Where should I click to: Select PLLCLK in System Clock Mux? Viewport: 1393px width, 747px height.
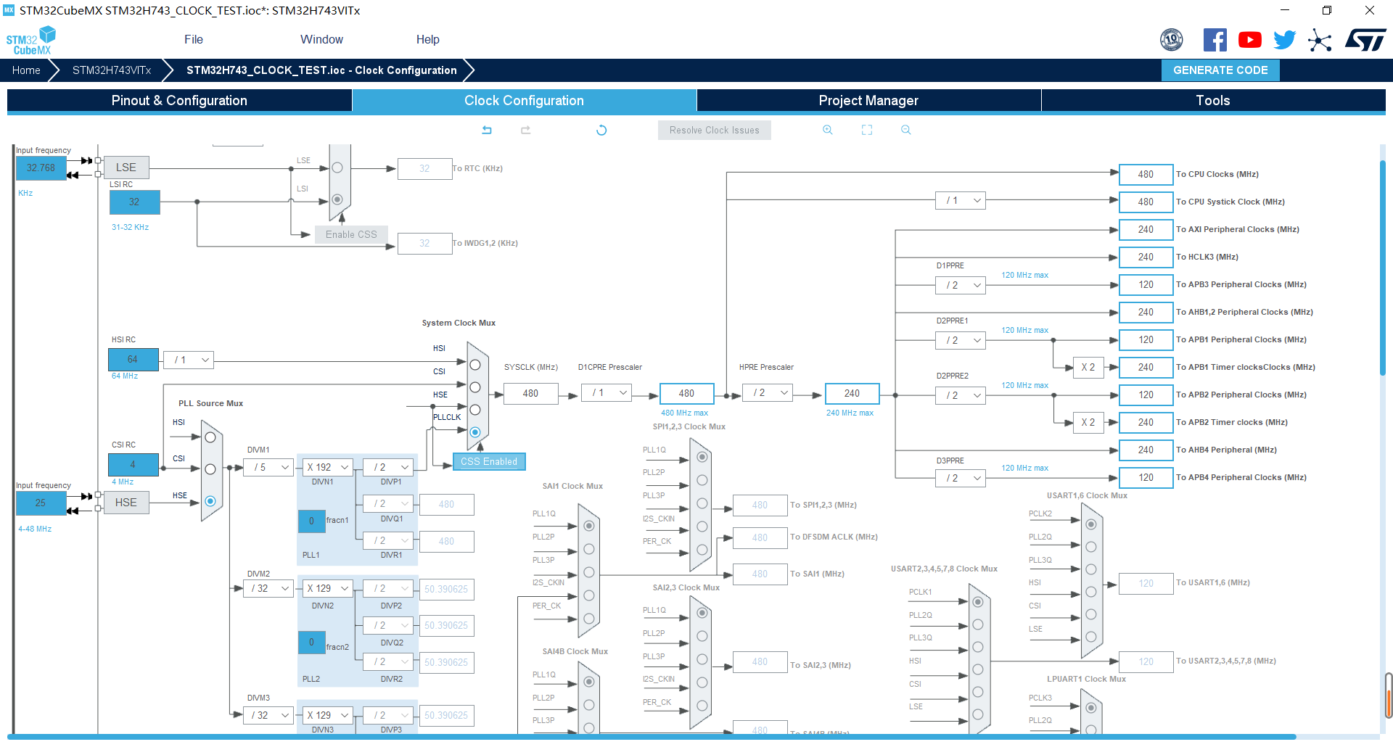point(475,432)
